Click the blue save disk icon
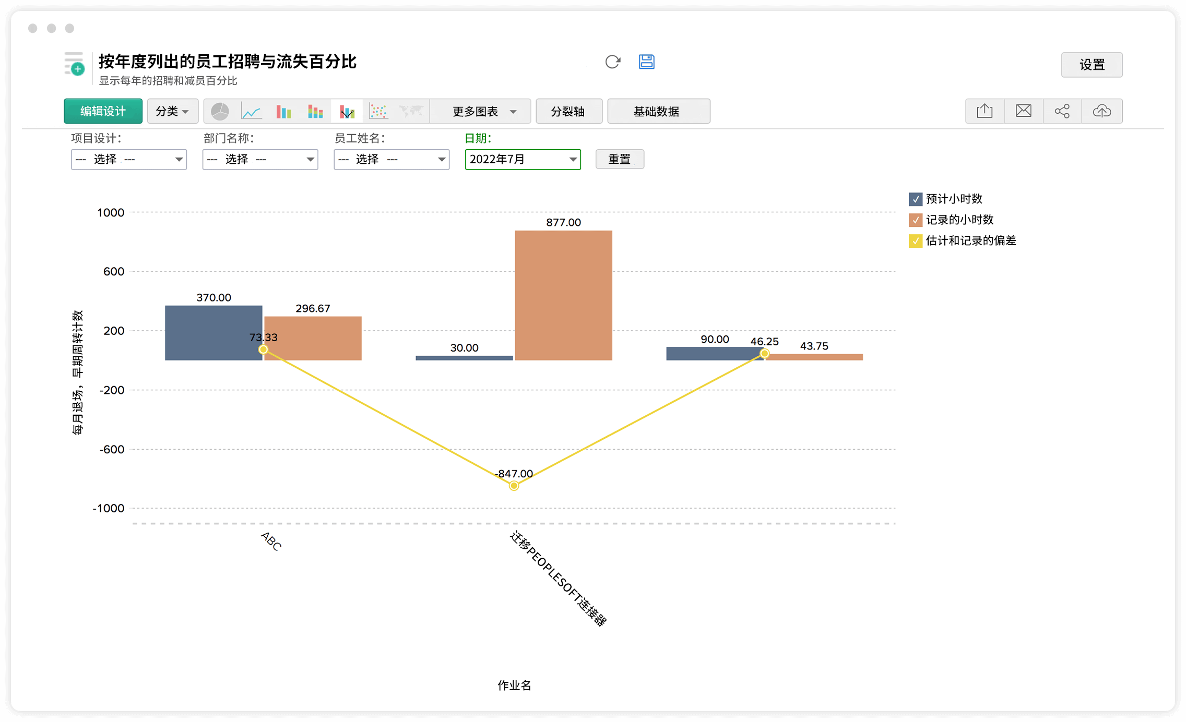Screen dimensions: 1186x722 pyautogui.click(x=646, y=62)
